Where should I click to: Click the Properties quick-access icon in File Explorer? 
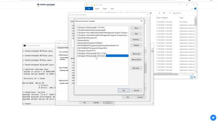91,5
